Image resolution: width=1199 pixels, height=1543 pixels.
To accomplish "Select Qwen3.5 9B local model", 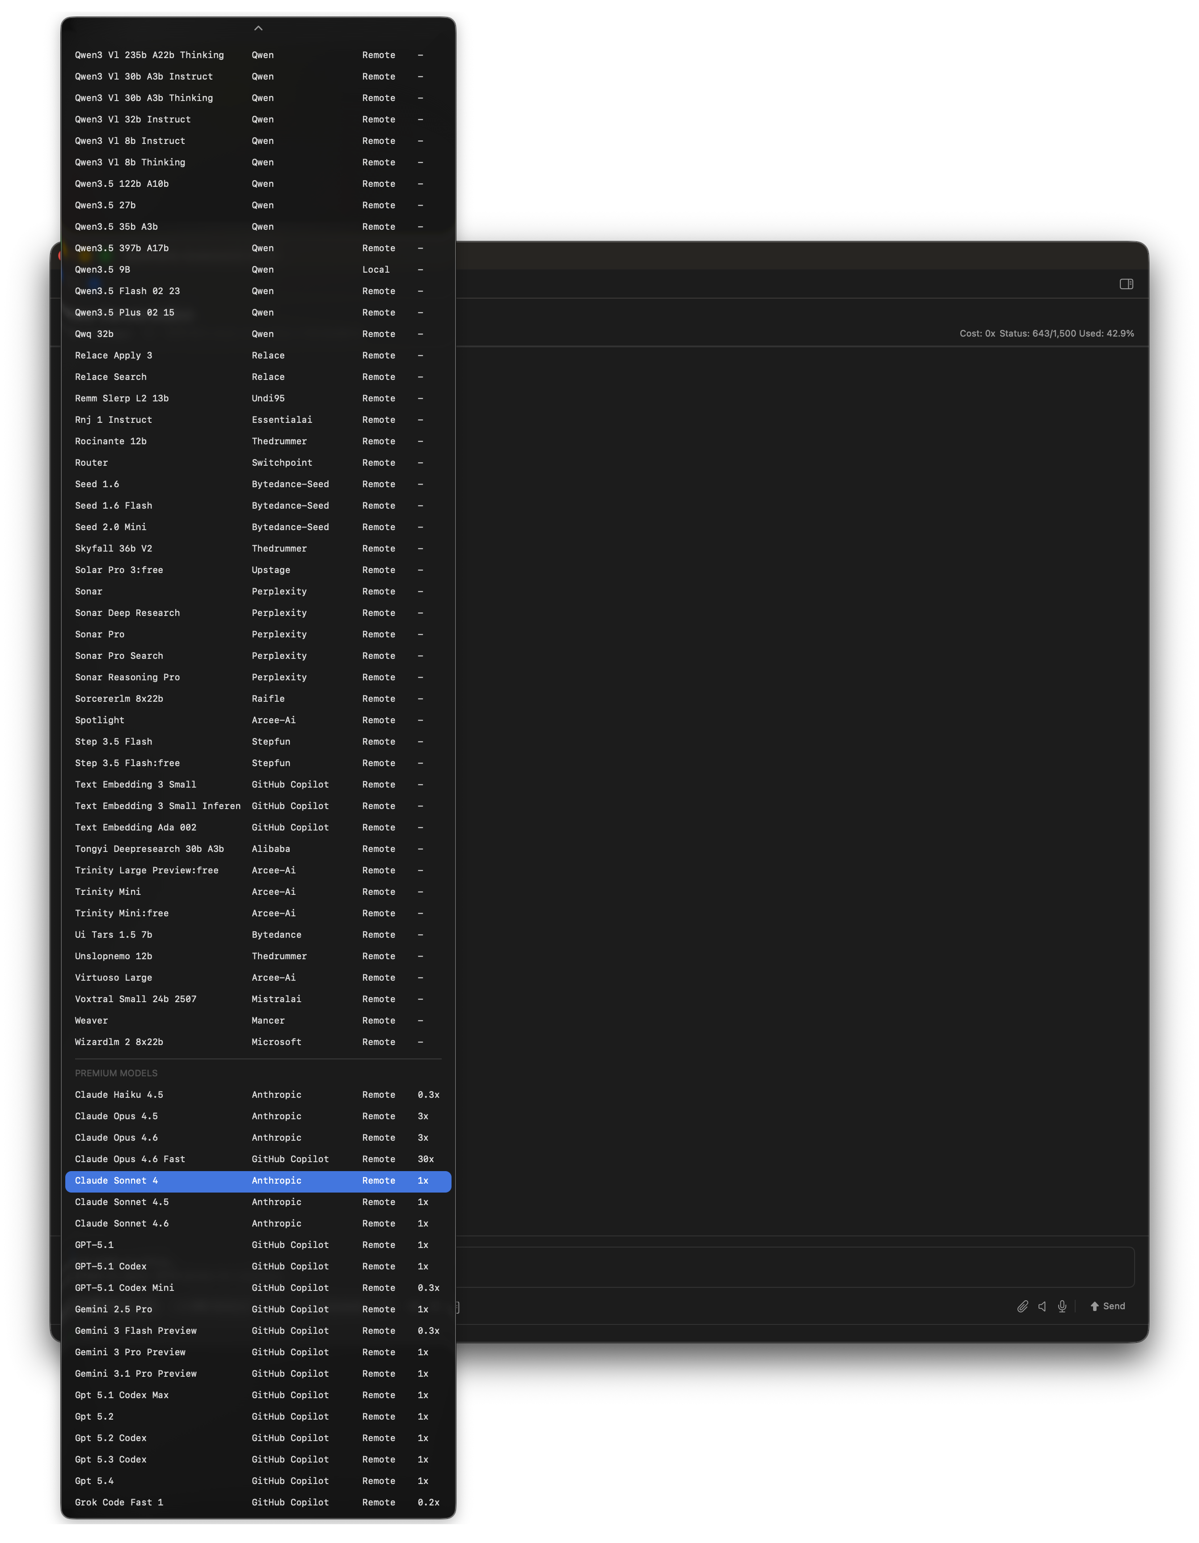I will [x=258, y=270].
